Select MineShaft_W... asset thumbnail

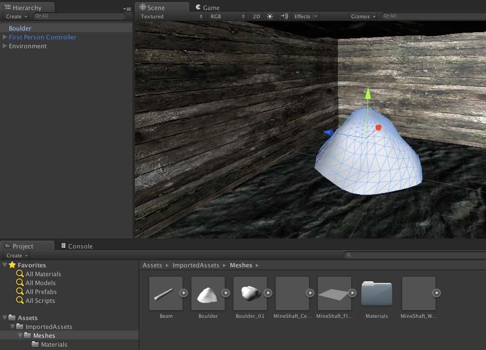(x=419, y=293)
